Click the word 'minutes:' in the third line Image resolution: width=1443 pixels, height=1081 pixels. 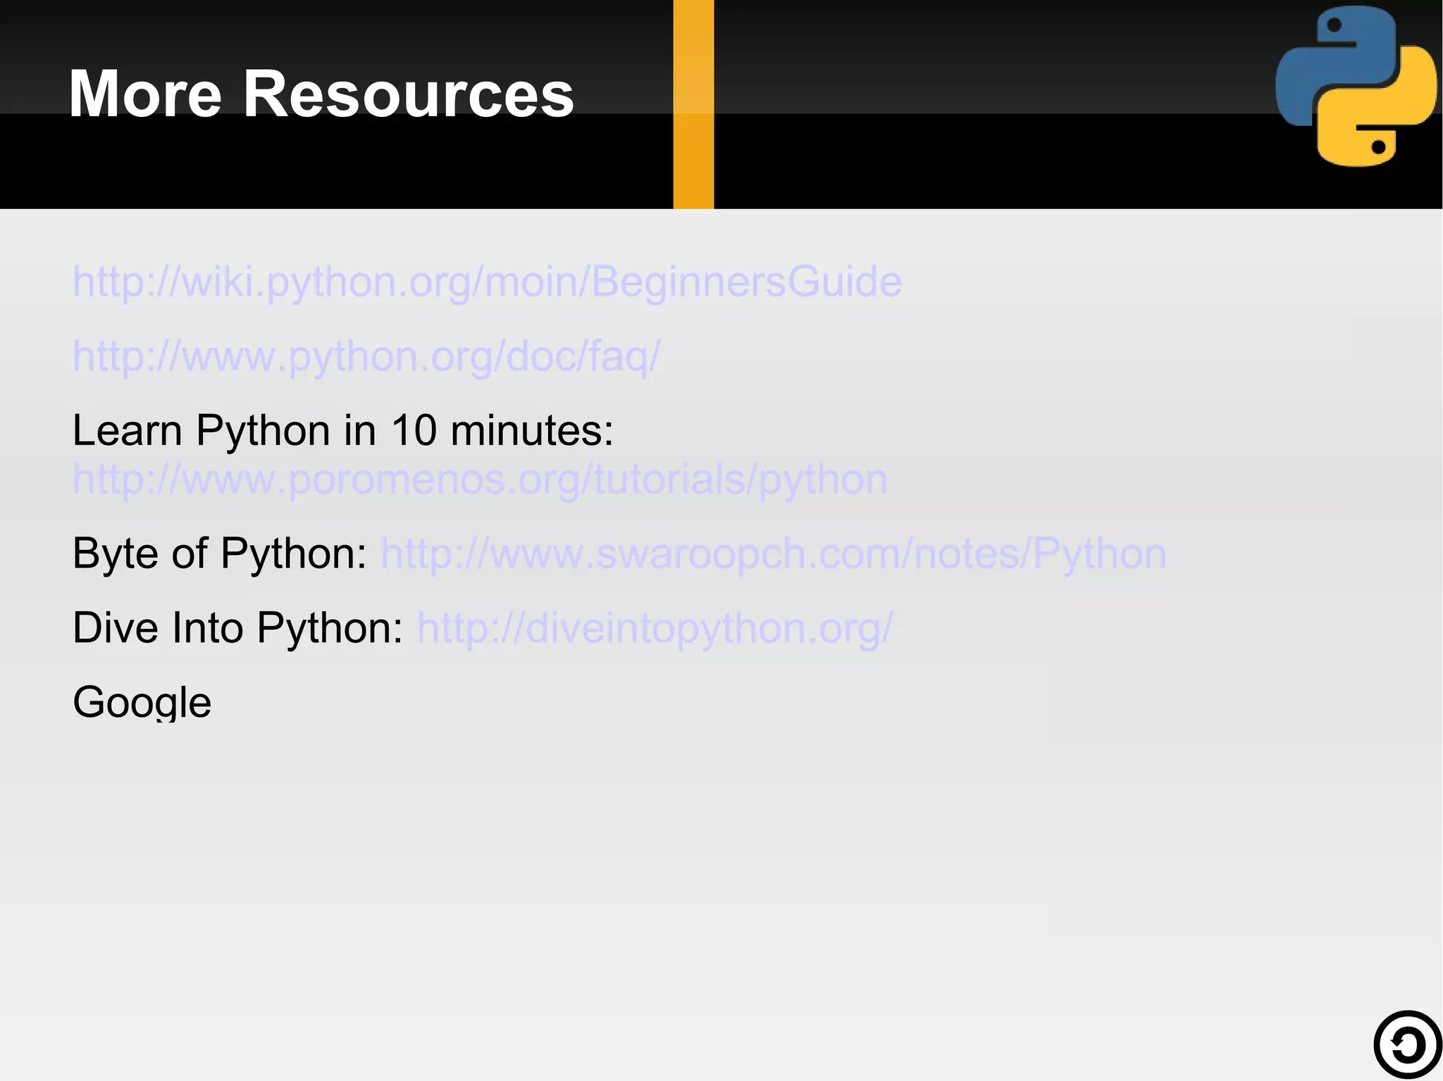click(x=531, y=430)
